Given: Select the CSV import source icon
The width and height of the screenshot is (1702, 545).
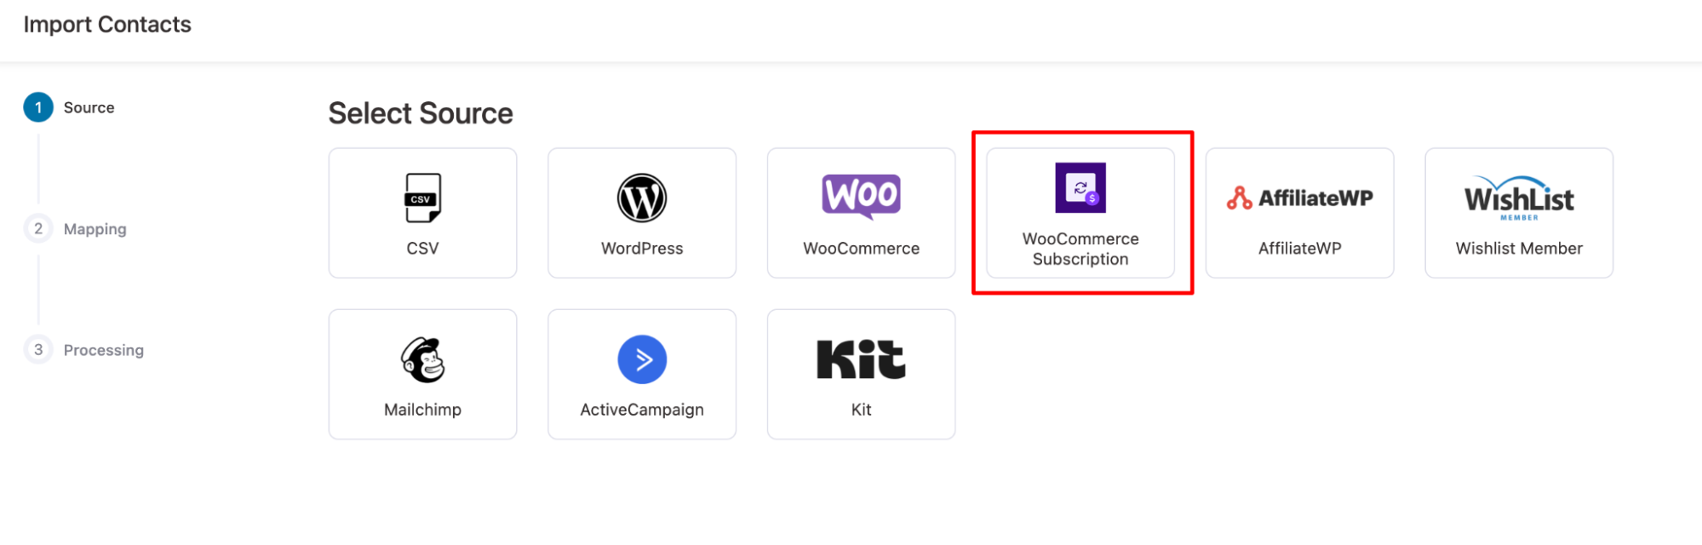Looking at the screenshot, I should [x=422, y=198].
